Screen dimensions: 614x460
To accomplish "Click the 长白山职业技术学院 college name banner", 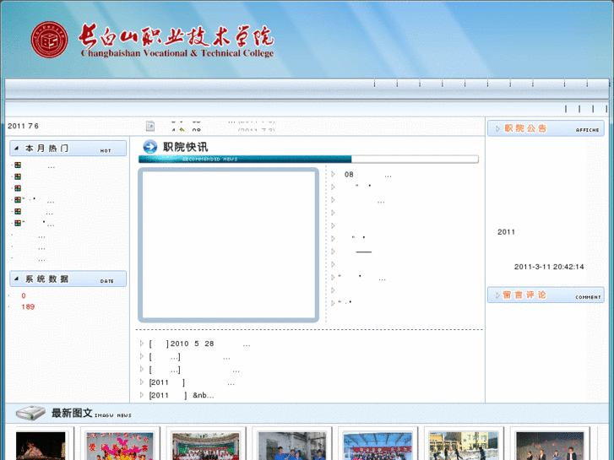I will pos(177,41).
